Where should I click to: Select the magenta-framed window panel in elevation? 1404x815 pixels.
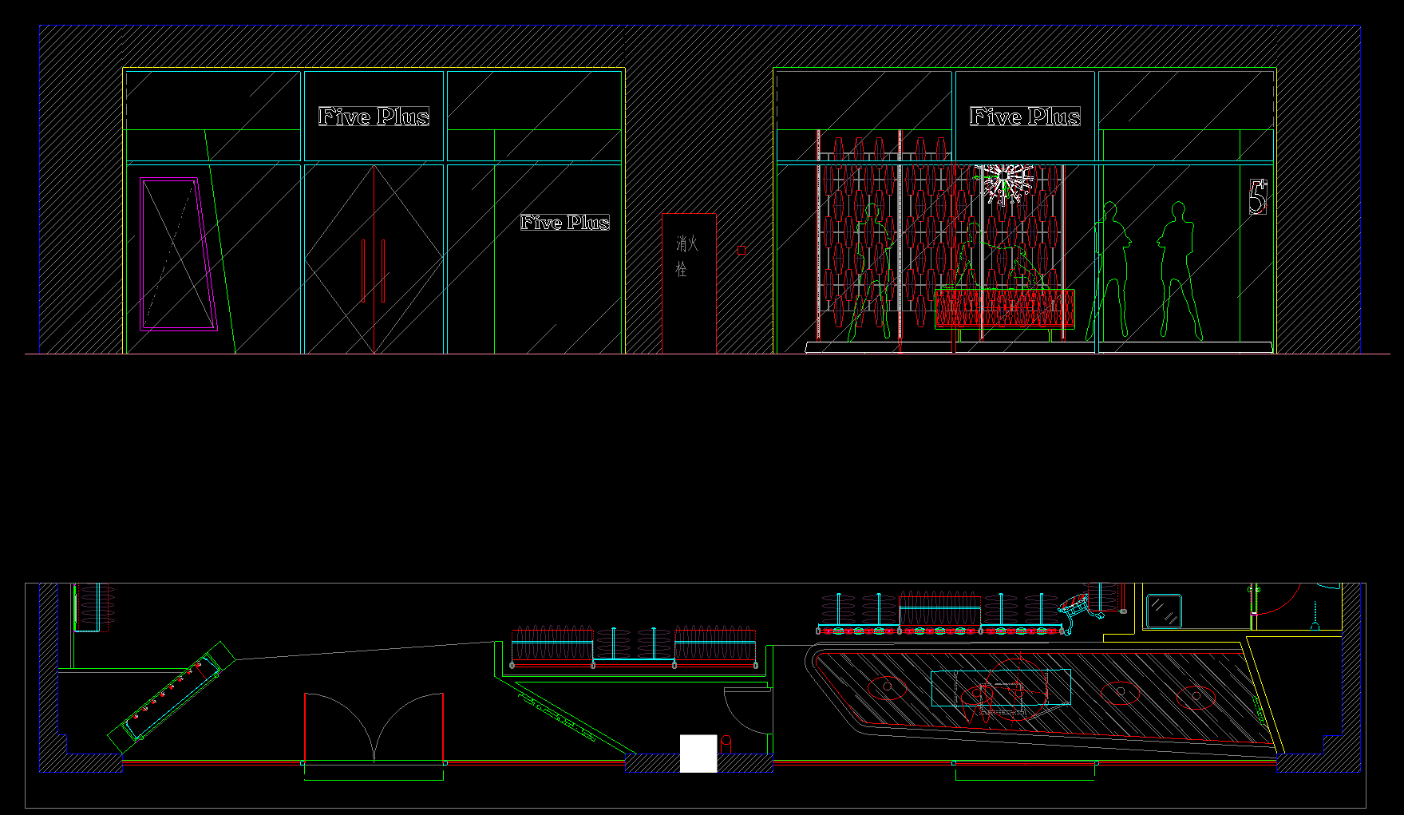179,254
